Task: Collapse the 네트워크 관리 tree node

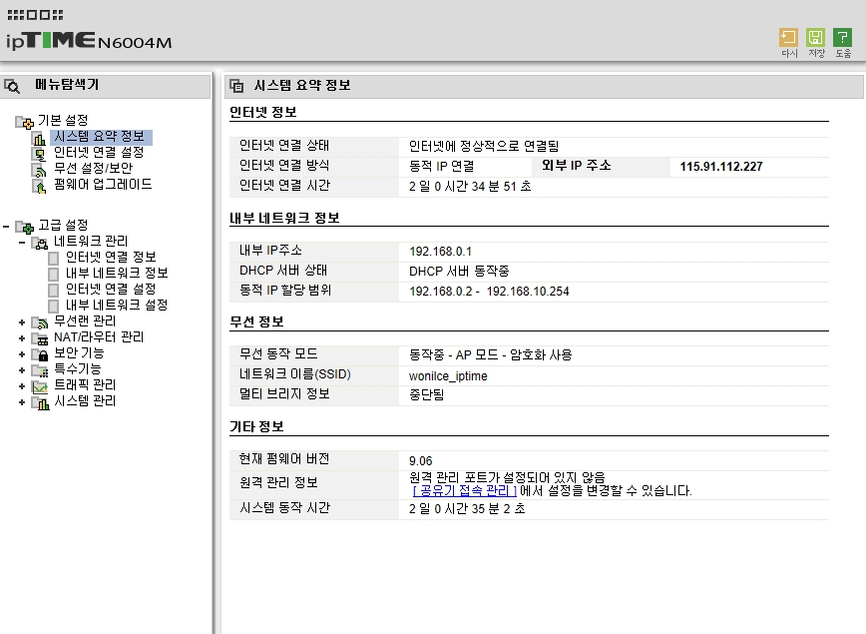Action: 22,242
